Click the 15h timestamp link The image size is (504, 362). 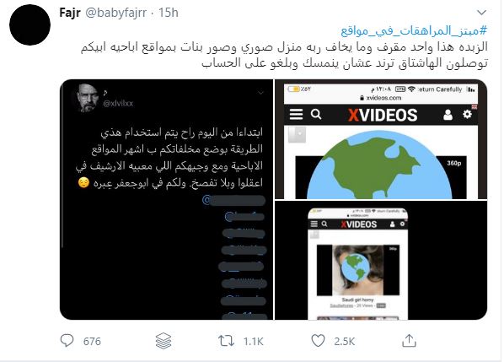click(x=169, y=13)
